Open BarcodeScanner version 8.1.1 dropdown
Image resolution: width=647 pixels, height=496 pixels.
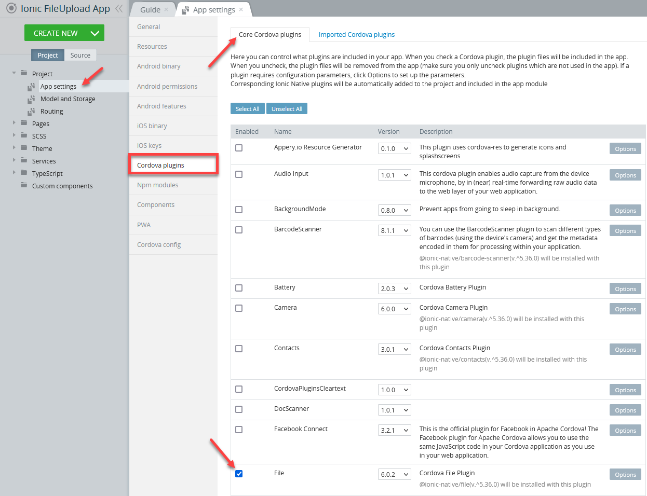395,230
